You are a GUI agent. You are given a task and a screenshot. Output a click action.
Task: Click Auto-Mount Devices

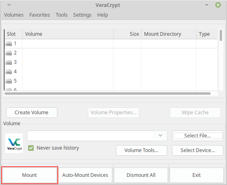[x=85, y=175]
